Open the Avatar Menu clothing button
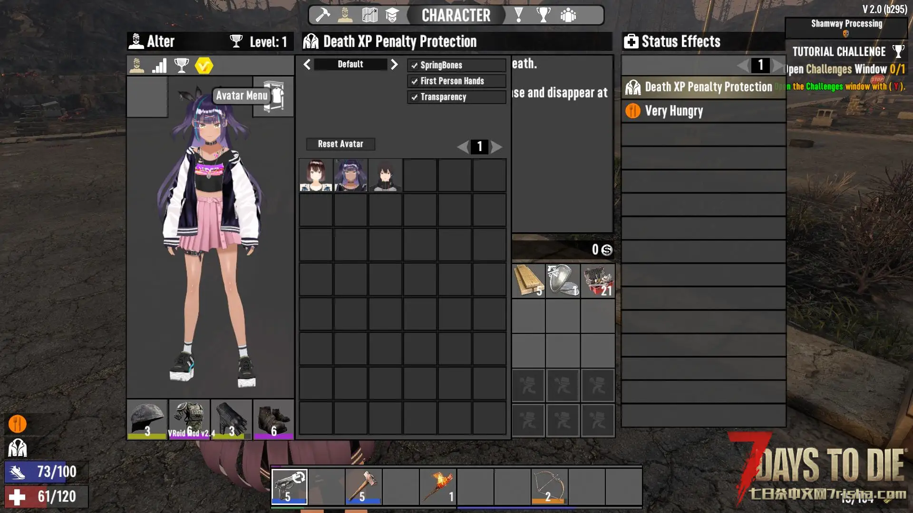The height and width of the screenshot is (513, 913). point(274,96)
